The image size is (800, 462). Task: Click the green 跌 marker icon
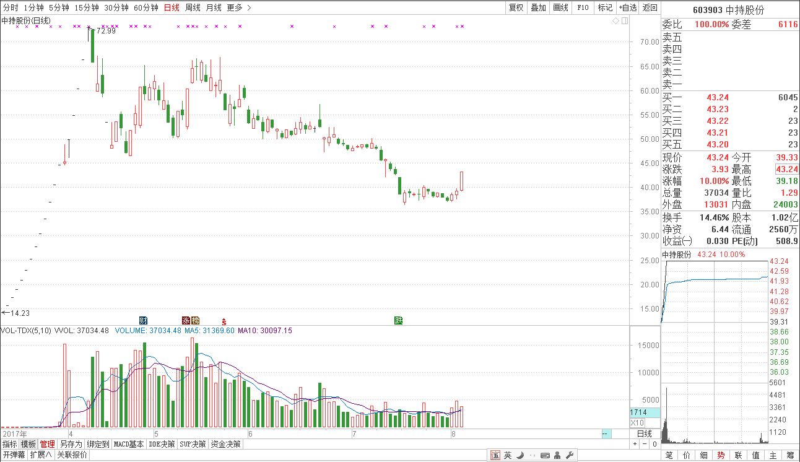click(x=399, y=320)
